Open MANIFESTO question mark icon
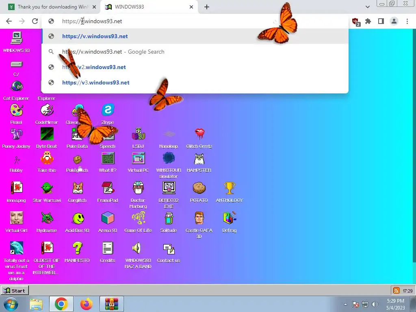 [78, 248]
